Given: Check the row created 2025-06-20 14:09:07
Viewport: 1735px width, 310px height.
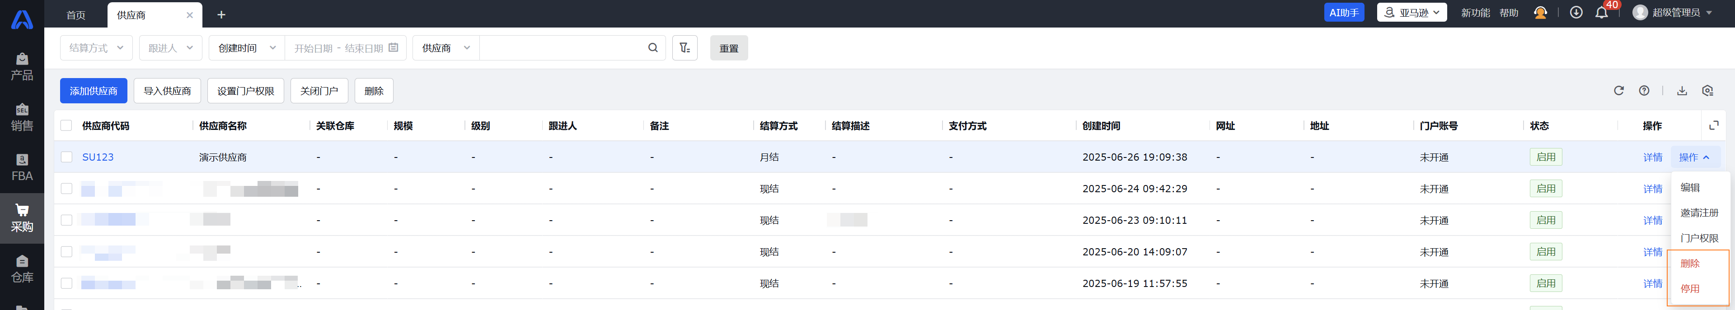Looking at the screenshot, I should coord(66,251).
